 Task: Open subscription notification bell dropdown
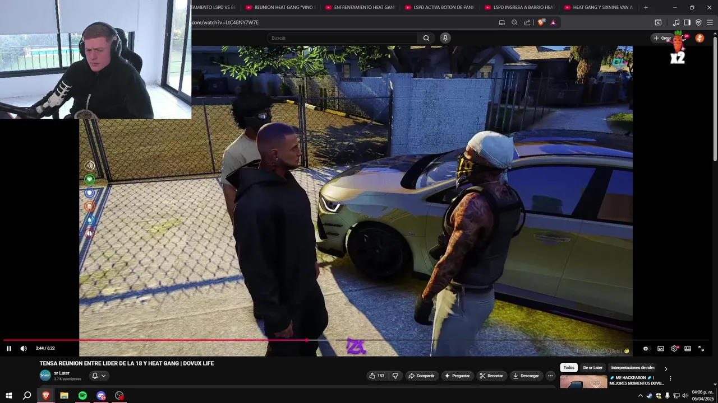pos(99,376)
